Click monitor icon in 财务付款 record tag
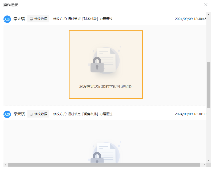 click(x=31, y=19)
